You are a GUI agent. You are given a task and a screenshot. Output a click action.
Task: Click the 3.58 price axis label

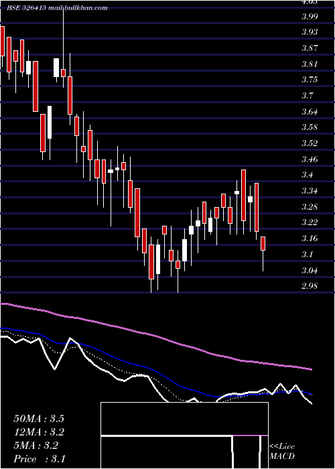click(310, 127)
